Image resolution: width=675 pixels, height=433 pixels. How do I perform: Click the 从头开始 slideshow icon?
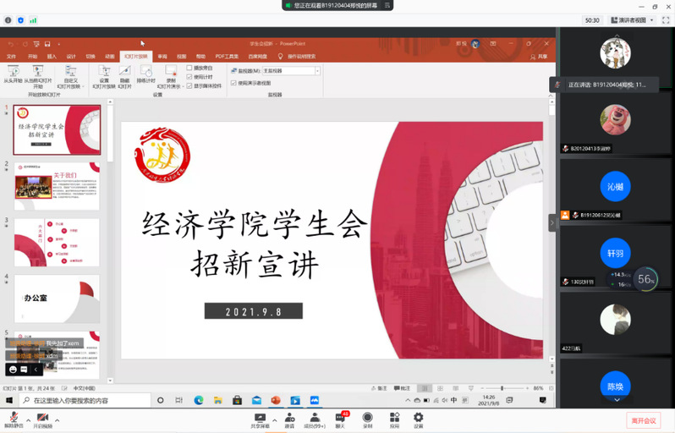click(x=14, y=73)
